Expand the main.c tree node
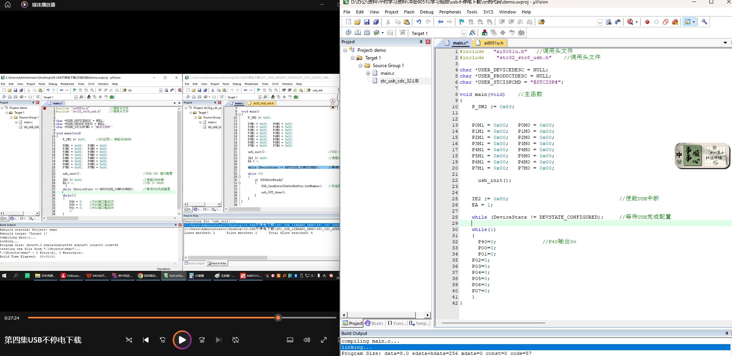 point(368,73)
